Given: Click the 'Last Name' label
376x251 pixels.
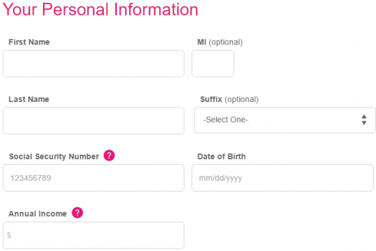Looking at the screenshot, I should coord(29,99).
